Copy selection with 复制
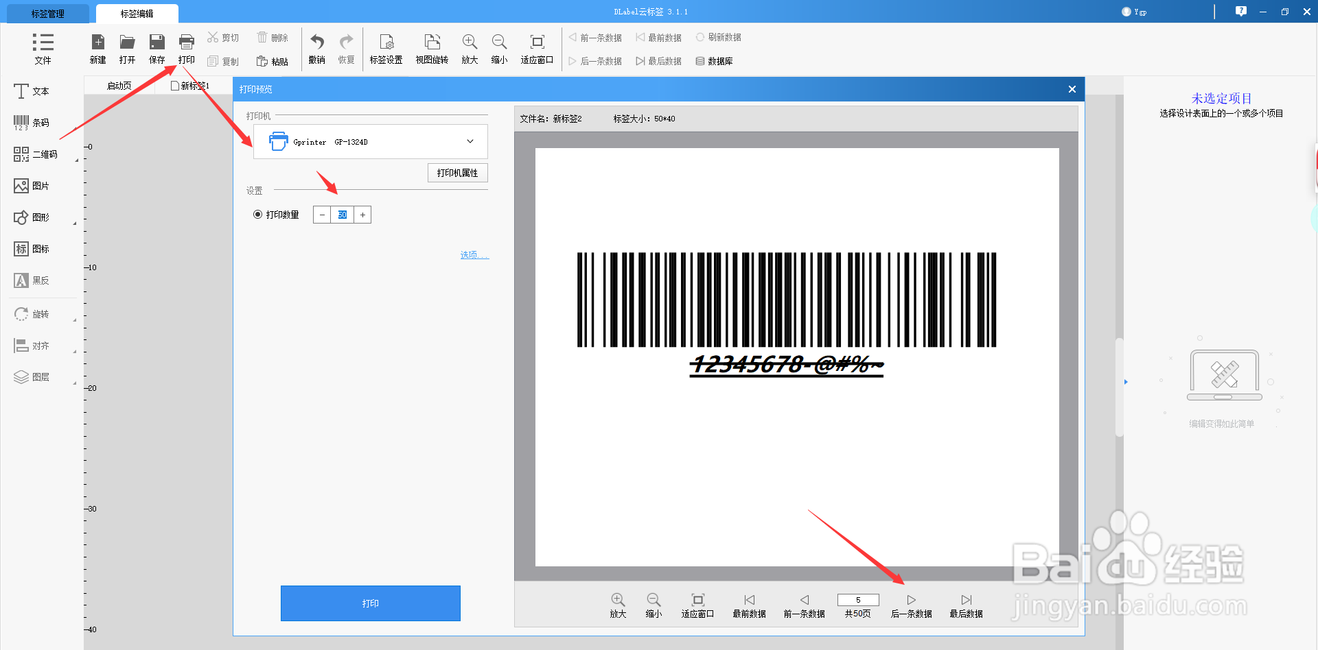1318x650 pixels. click(x=223, y=62)
